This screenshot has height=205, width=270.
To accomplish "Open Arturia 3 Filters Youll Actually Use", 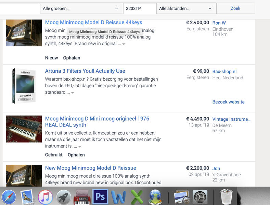I will [x=85, y=71].
